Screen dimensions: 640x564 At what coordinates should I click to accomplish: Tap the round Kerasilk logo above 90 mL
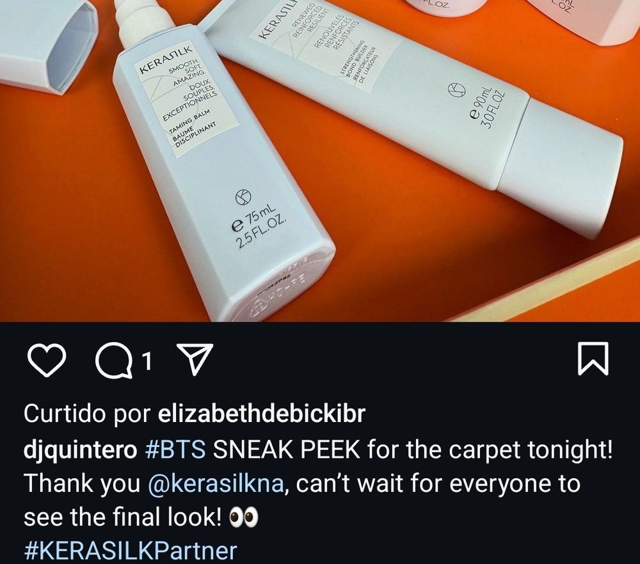457,90
